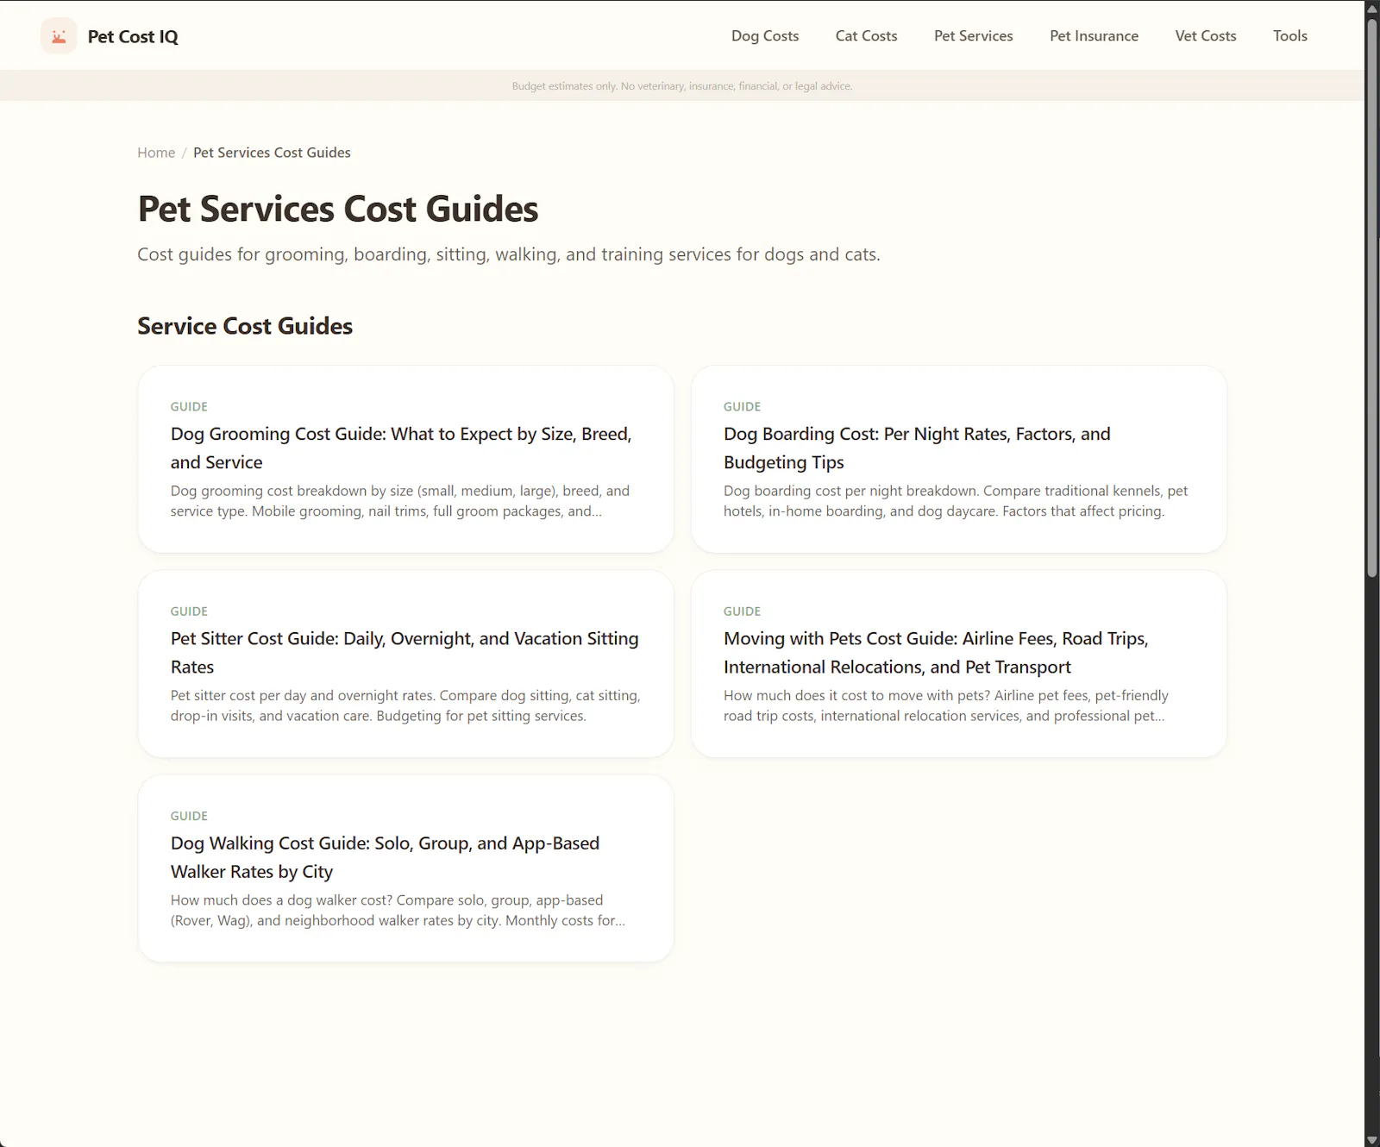
Task: Open the Tools nav item
Action: [x=1289, y=35]
